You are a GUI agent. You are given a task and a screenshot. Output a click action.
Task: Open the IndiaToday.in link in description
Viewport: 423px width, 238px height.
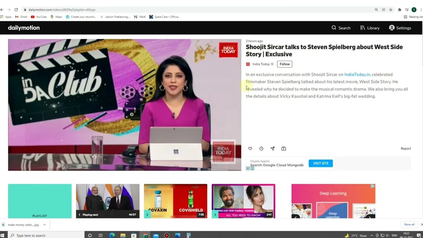coord(357,74)
